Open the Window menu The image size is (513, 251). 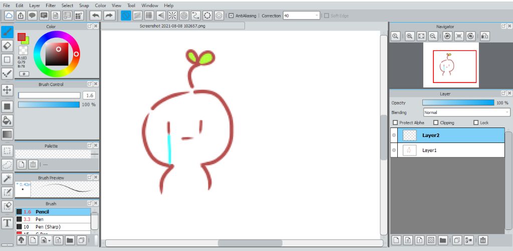[x=150, y=5]
